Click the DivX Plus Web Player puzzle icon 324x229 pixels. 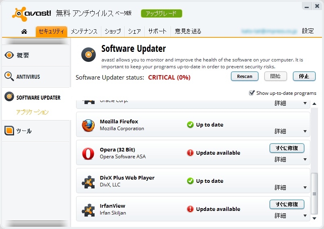point(88,182)
